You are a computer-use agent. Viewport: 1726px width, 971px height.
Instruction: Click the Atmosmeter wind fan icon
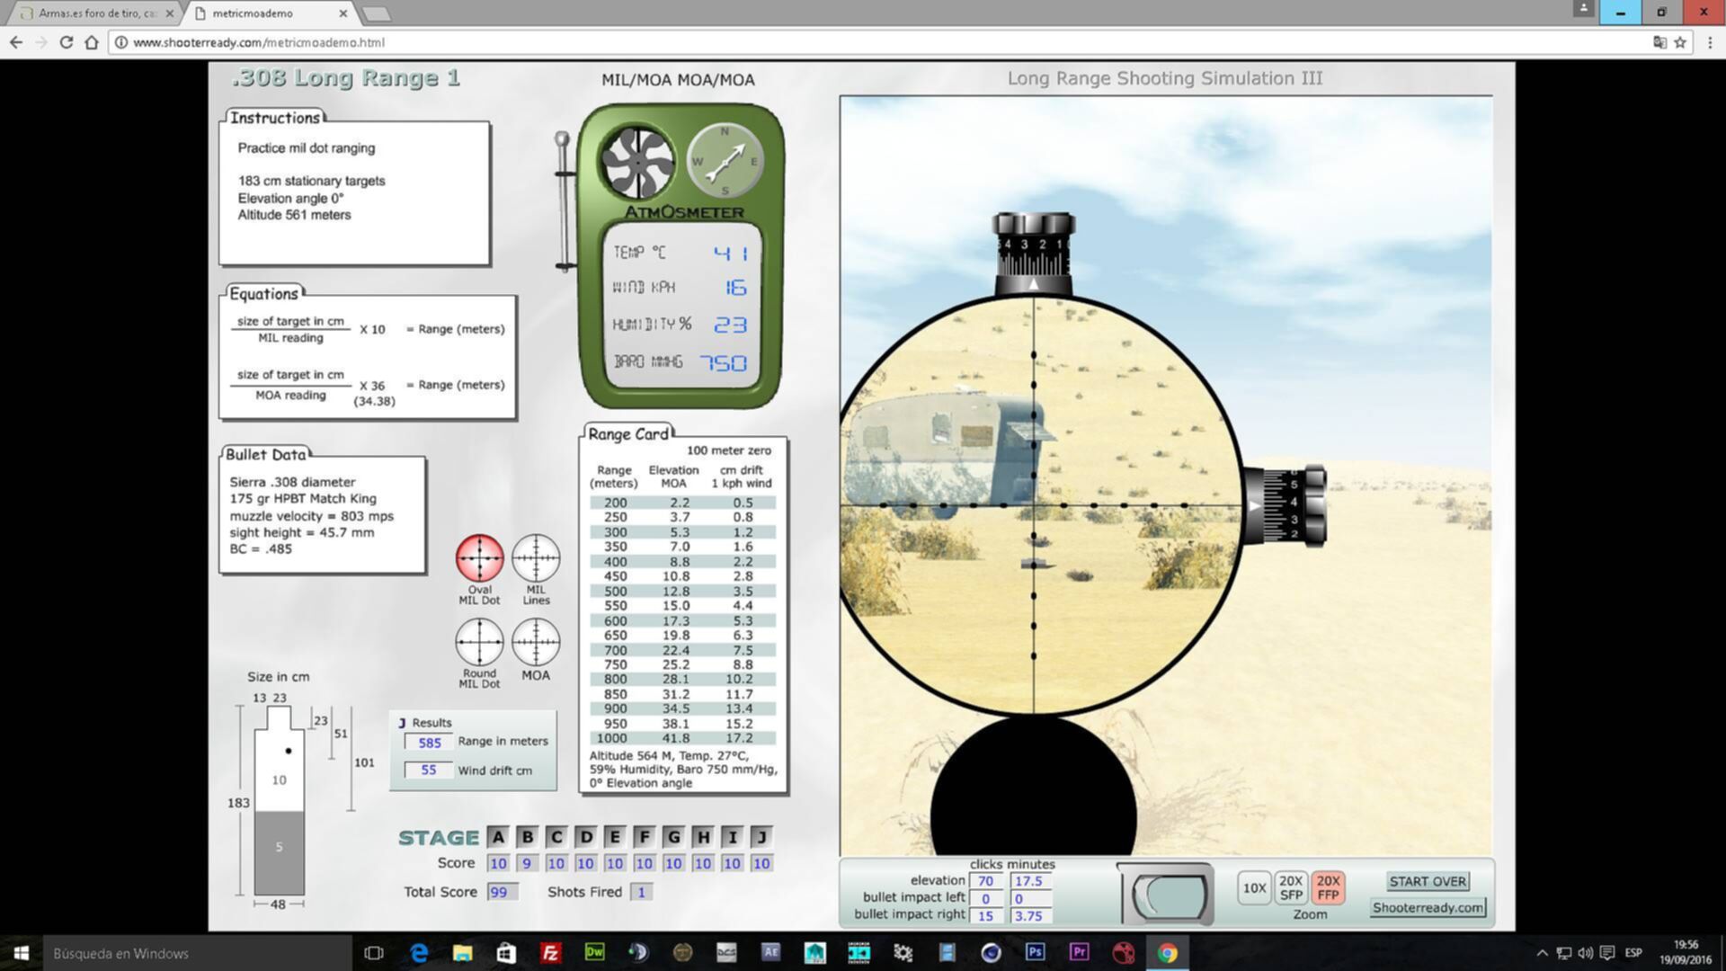pos(637,163)
